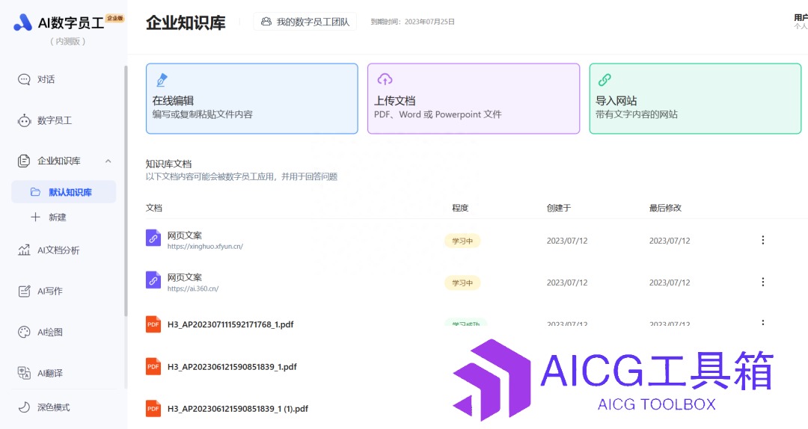Screen dimensions: 808x429
Task: Click 学习中 badge for xinghuo.xfyun.cn row
Action: (x=462, y=241)
